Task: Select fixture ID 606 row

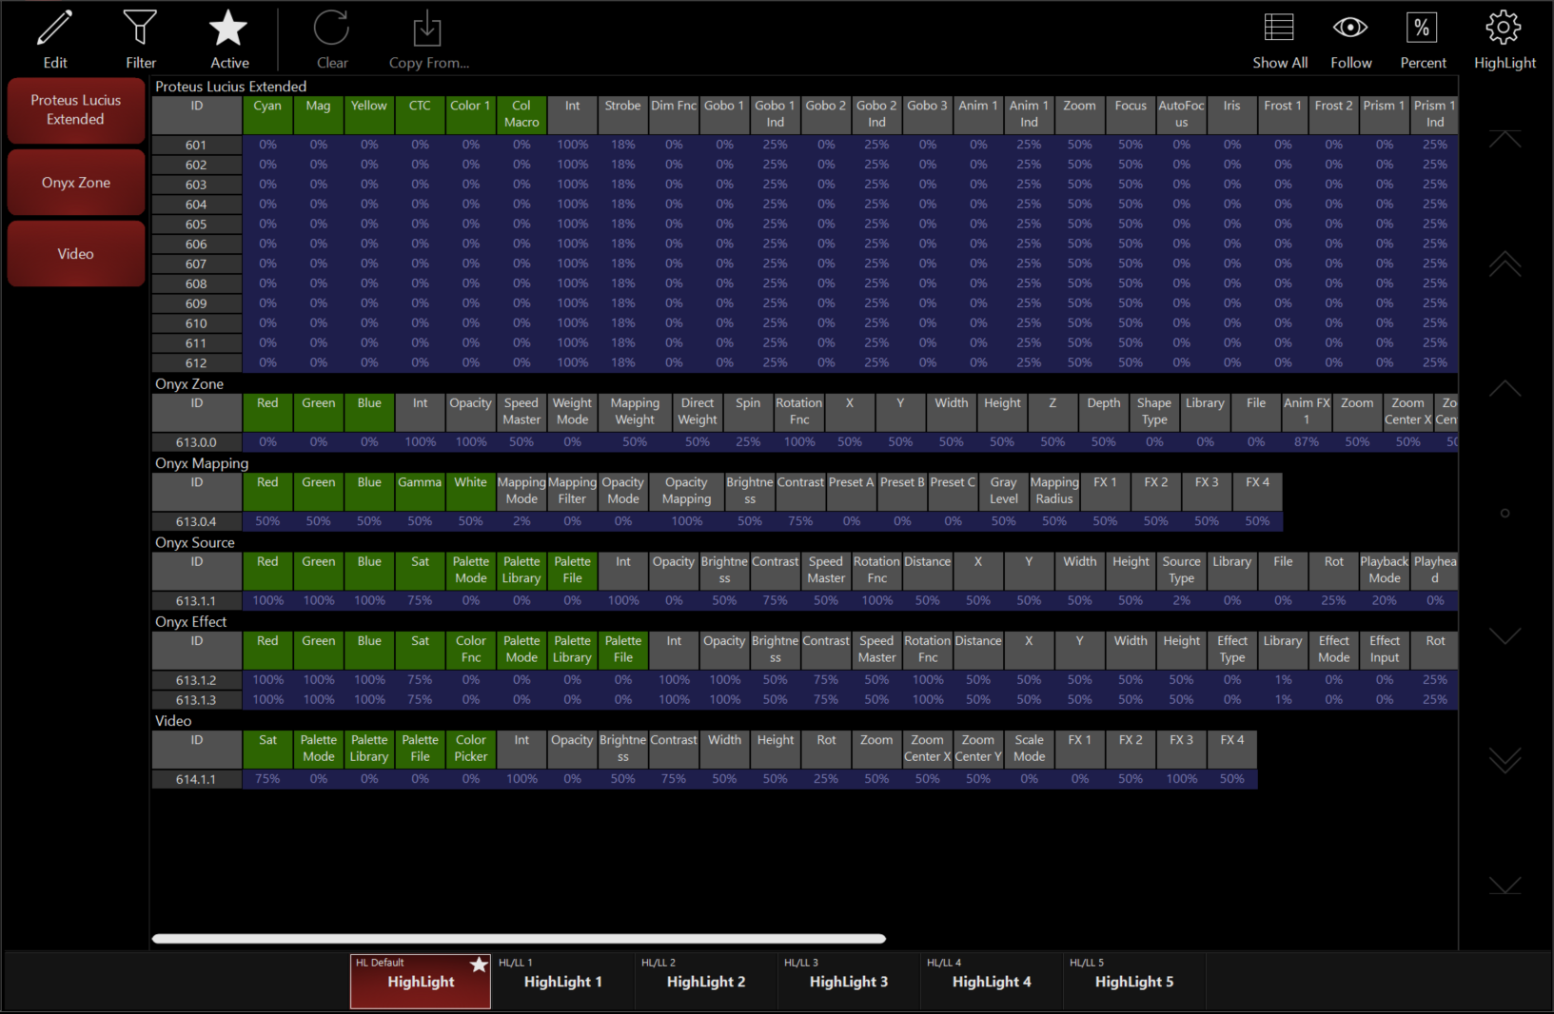Action: [196, 244]
